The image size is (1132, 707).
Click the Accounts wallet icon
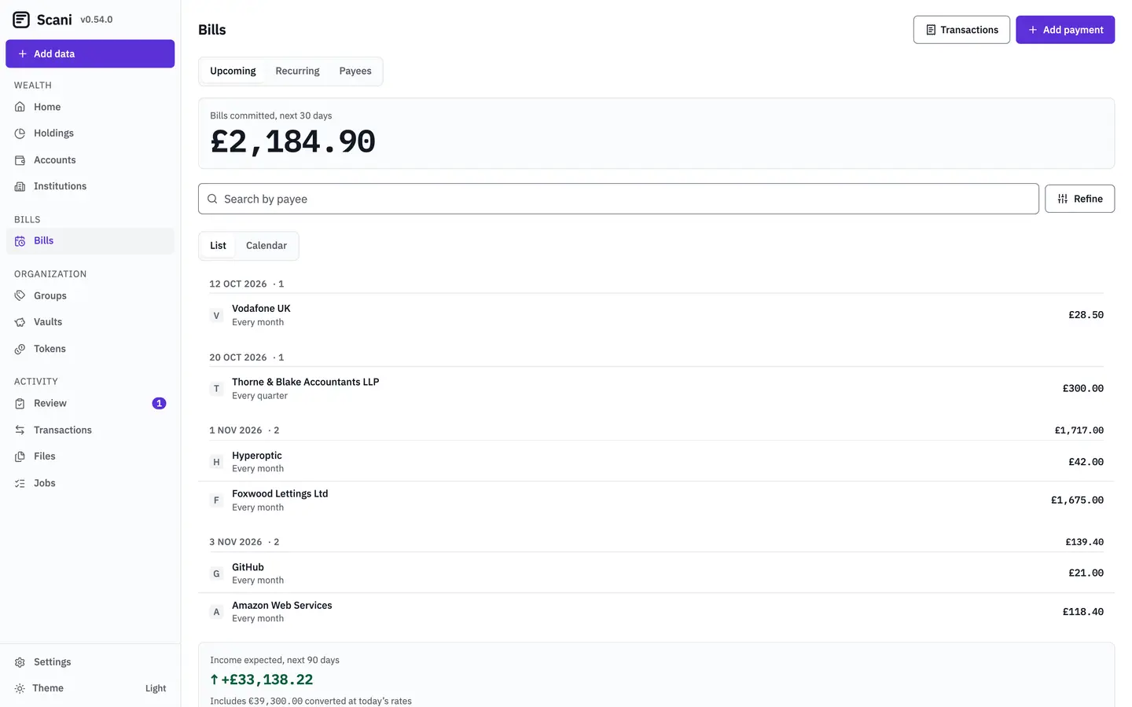[20, 160]
